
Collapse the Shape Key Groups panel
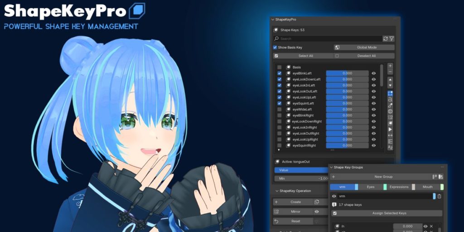click(331, 168)
